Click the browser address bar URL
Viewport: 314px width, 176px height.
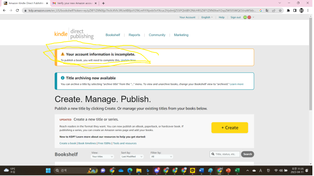tap(142, 11)
